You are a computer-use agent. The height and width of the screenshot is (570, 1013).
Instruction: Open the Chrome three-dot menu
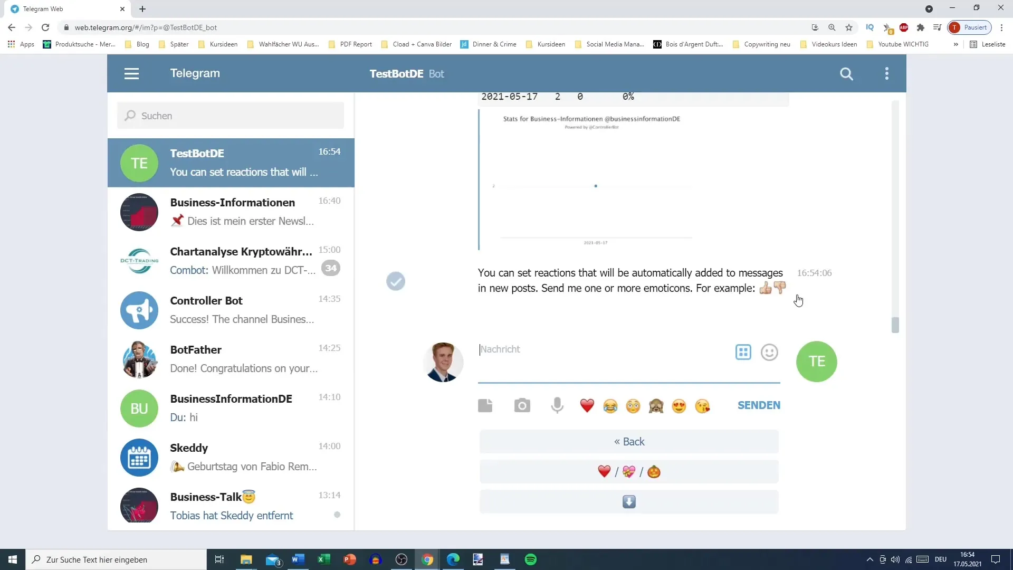[1001, 27]
